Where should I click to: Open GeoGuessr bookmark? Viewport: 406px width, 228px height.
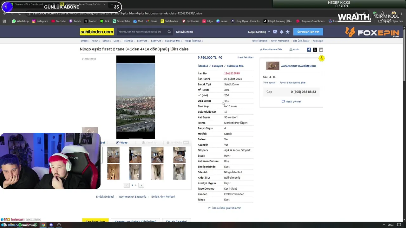tap(190, 21)
